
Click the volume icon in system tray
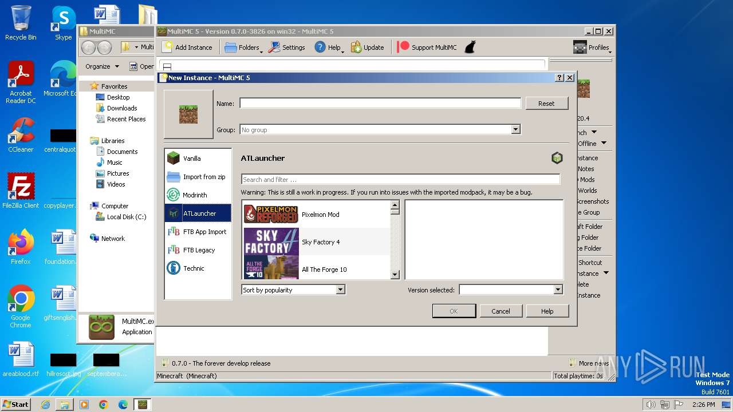(651, 405)
